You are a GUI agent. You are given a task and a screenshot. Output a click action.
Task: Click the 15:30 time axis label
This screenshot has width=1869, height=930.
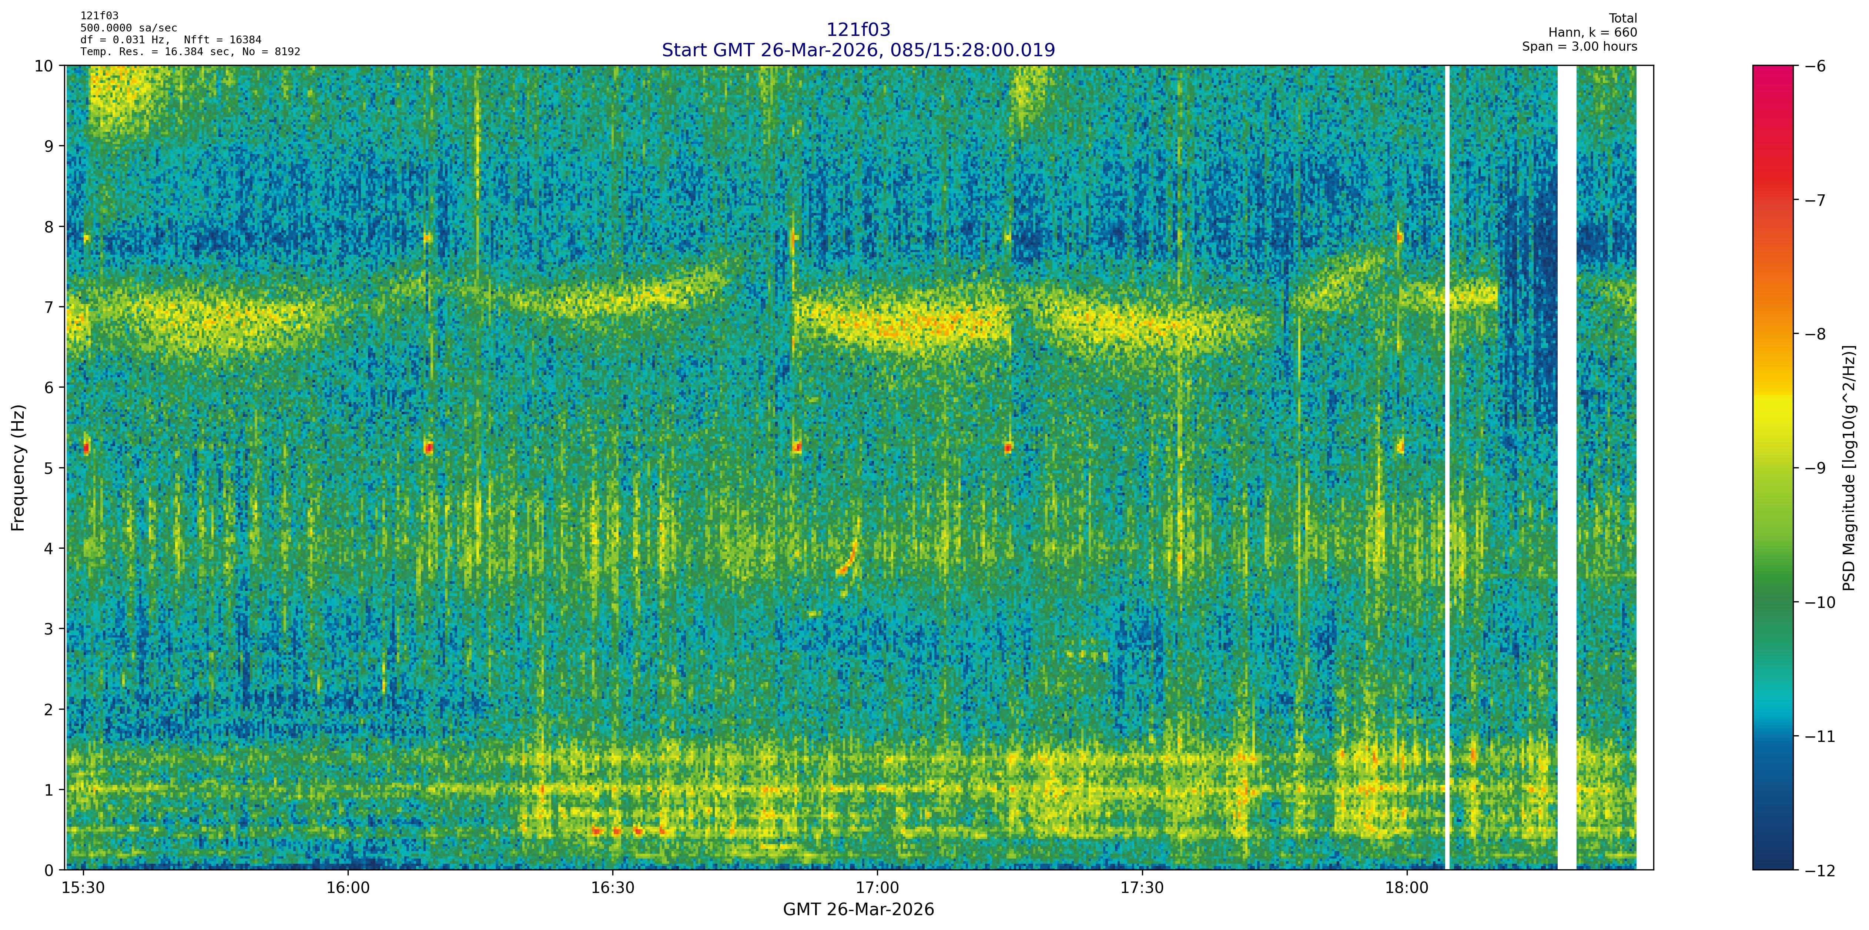pyautogui.click(x=83, y=889)
